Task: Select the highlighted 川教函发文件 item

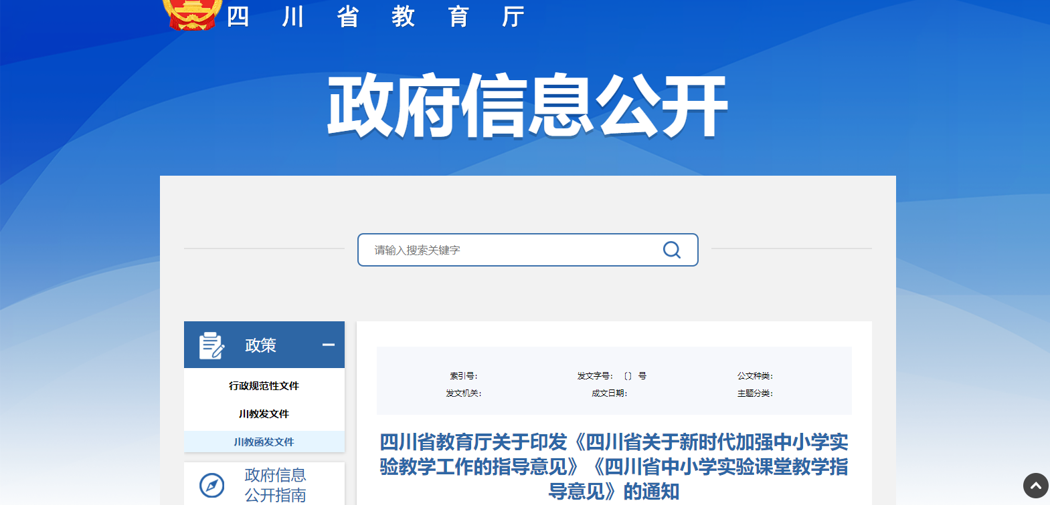Action: [x=264, y=442]
